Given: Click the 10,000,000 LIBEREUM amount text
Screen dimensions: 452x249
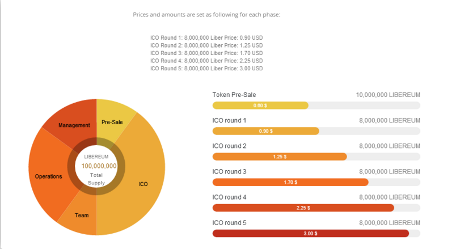Looking at the screenshot, I should pos(388,95).
